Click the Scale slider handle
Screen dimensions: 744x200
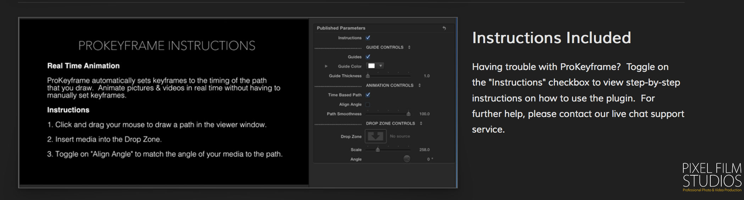(x=378, y=150)
